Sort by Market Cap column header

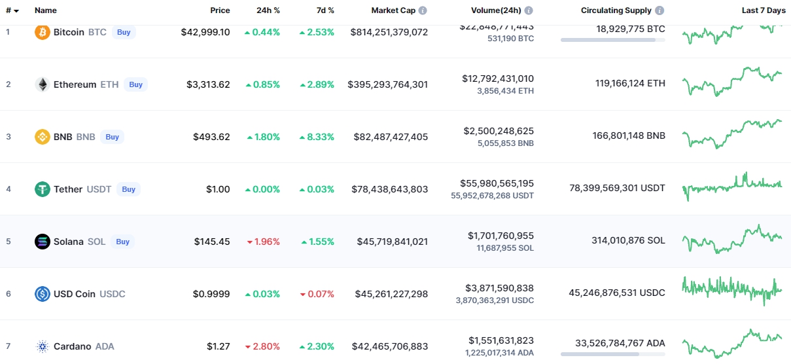coord(393,10)
